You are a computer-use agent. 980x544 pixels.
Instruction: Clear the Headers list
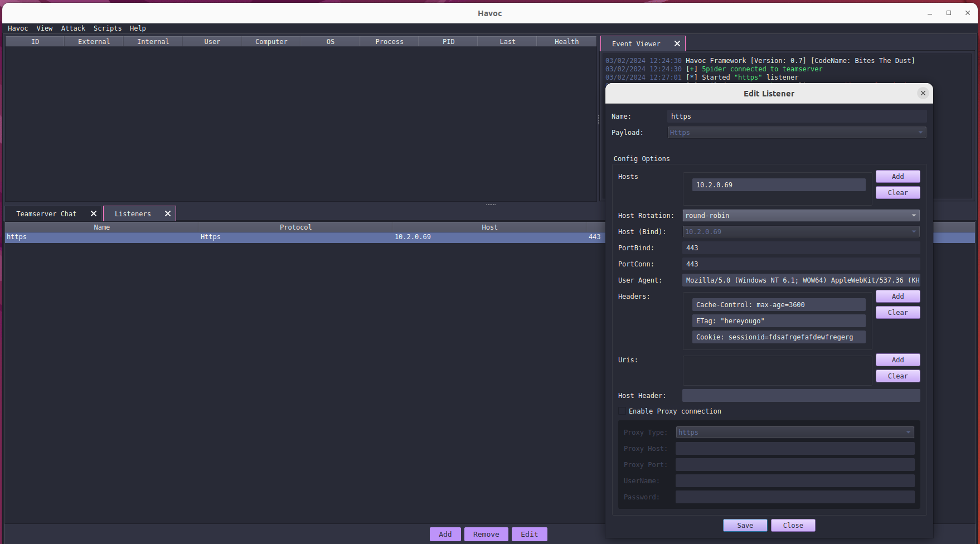coord(898,313)
